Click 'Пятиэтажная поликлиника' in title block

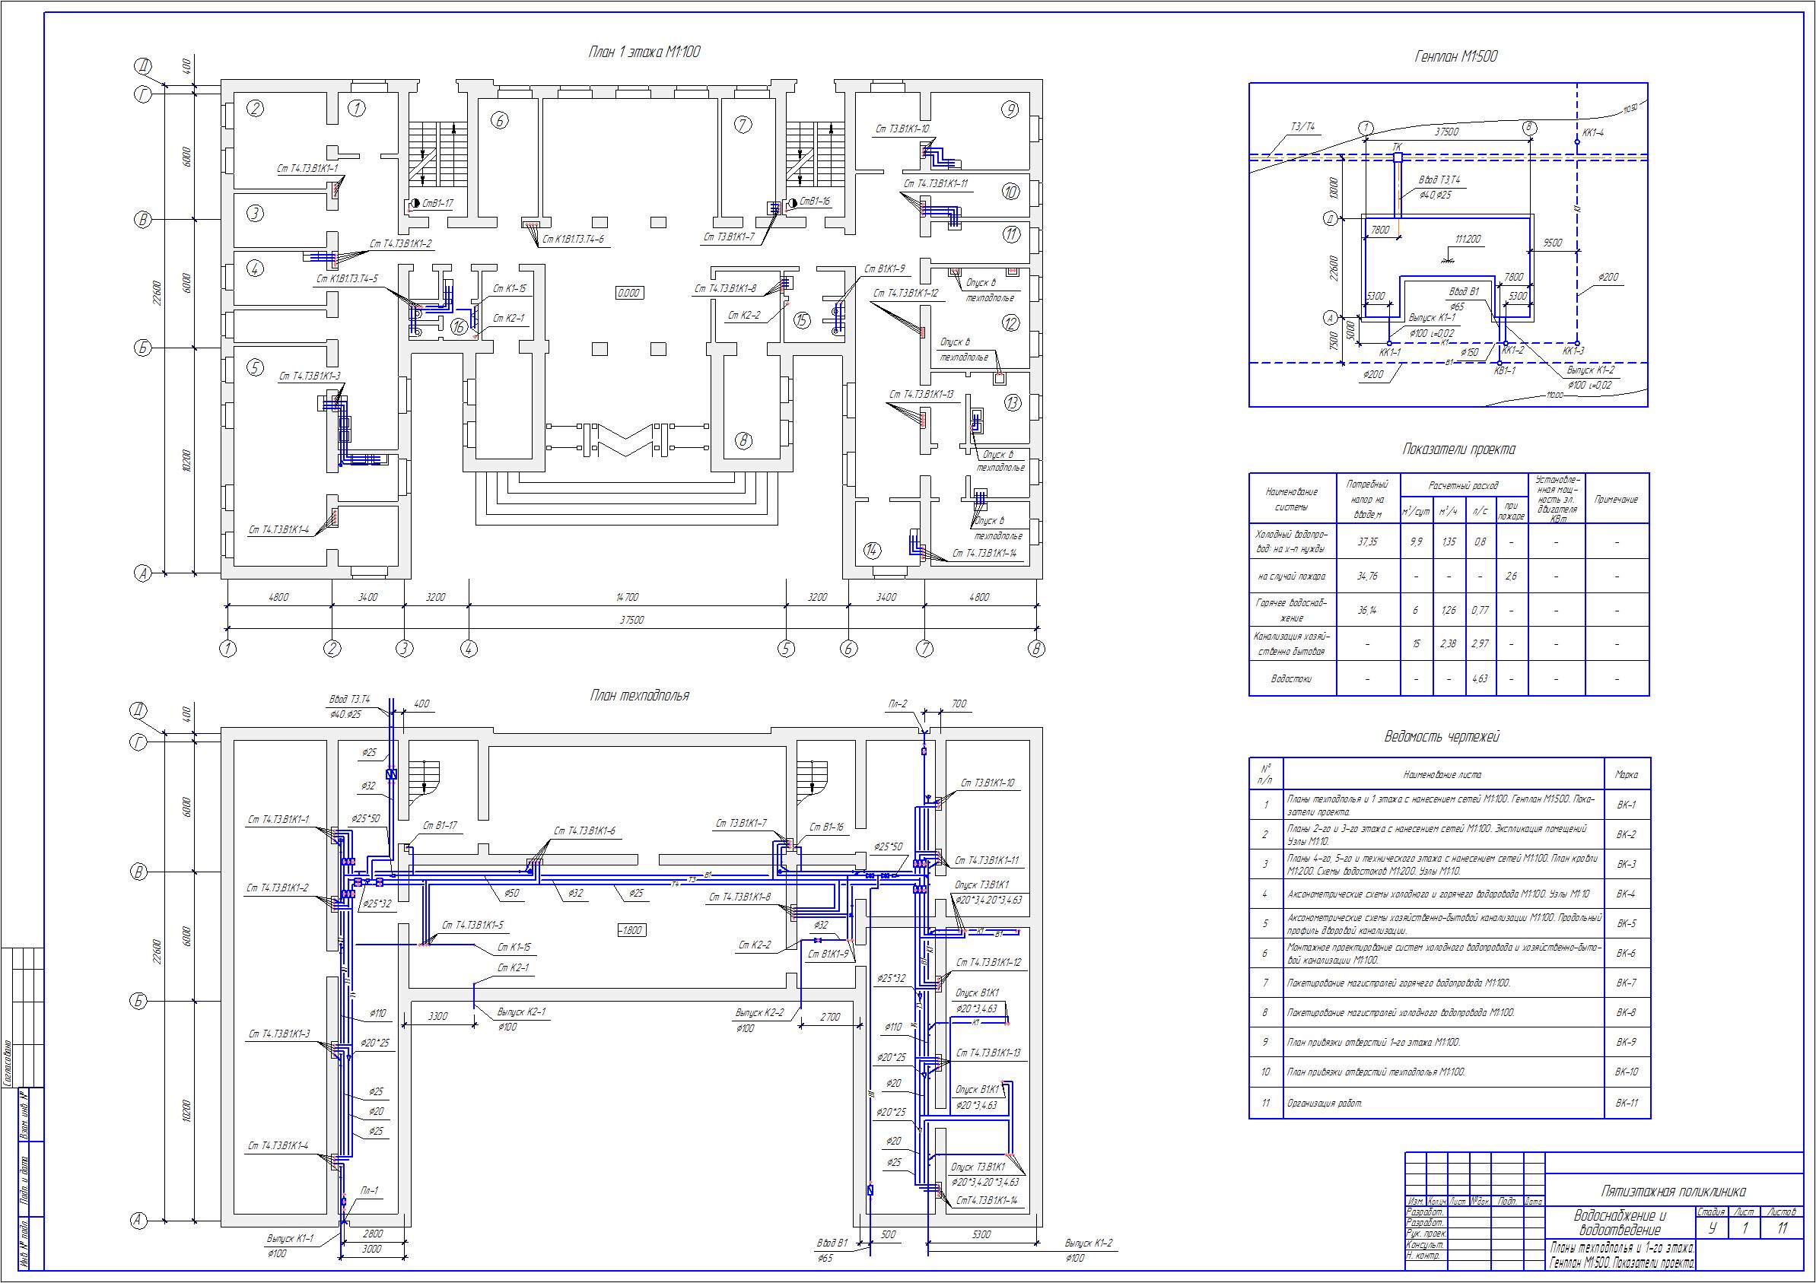1673,1190
